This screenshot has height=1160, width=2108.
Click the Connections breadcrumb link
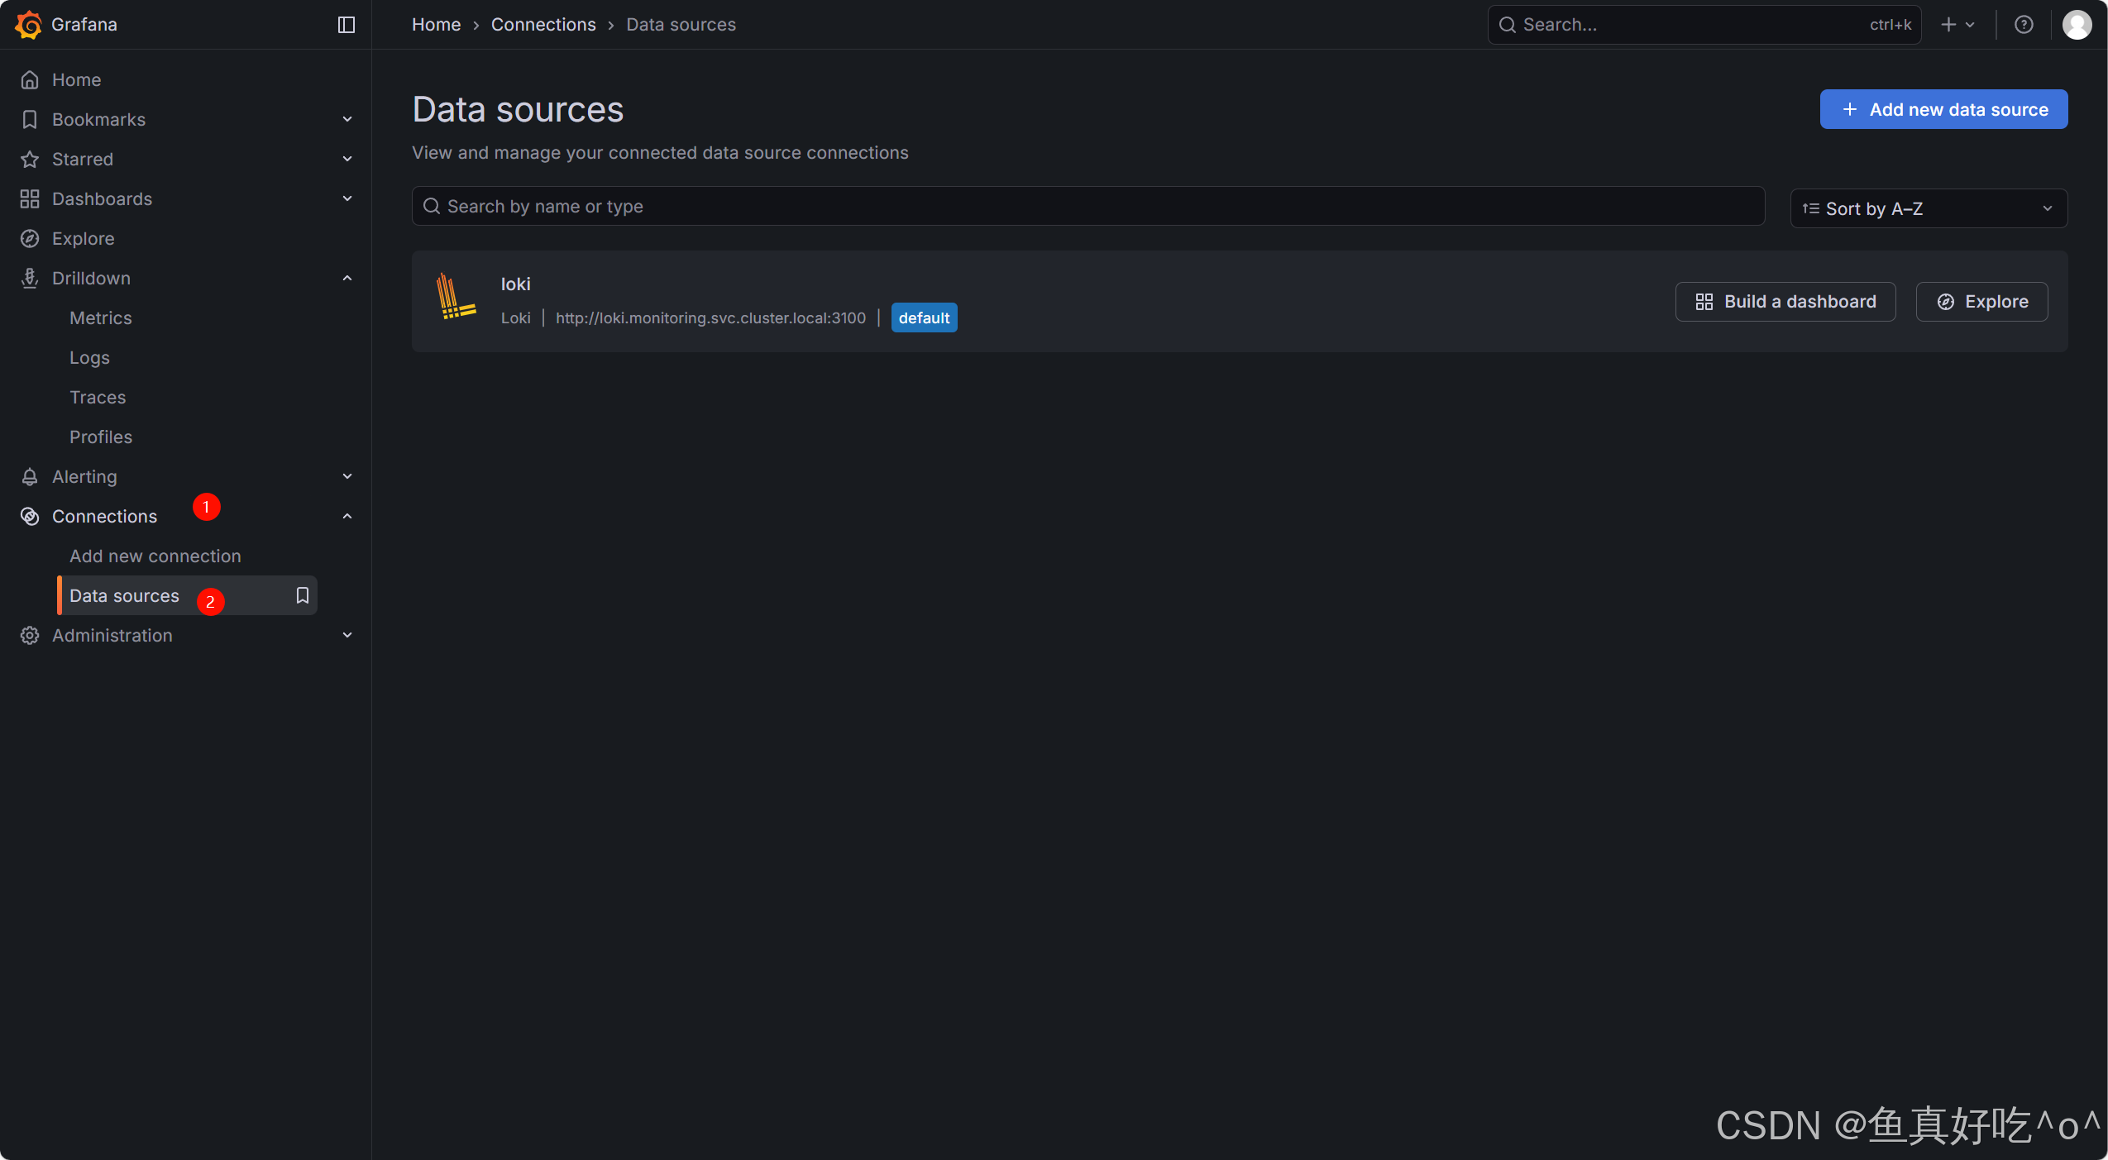pyautogui.click(x=543, y=25)
